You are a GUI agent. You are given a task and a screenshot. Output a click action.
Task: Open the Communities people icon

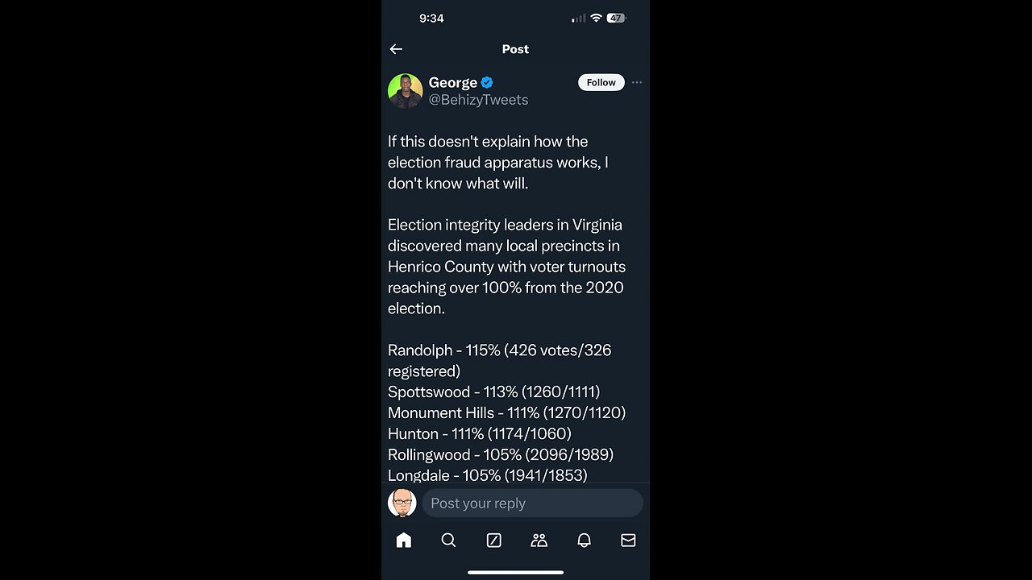click(x=539, y=541)
